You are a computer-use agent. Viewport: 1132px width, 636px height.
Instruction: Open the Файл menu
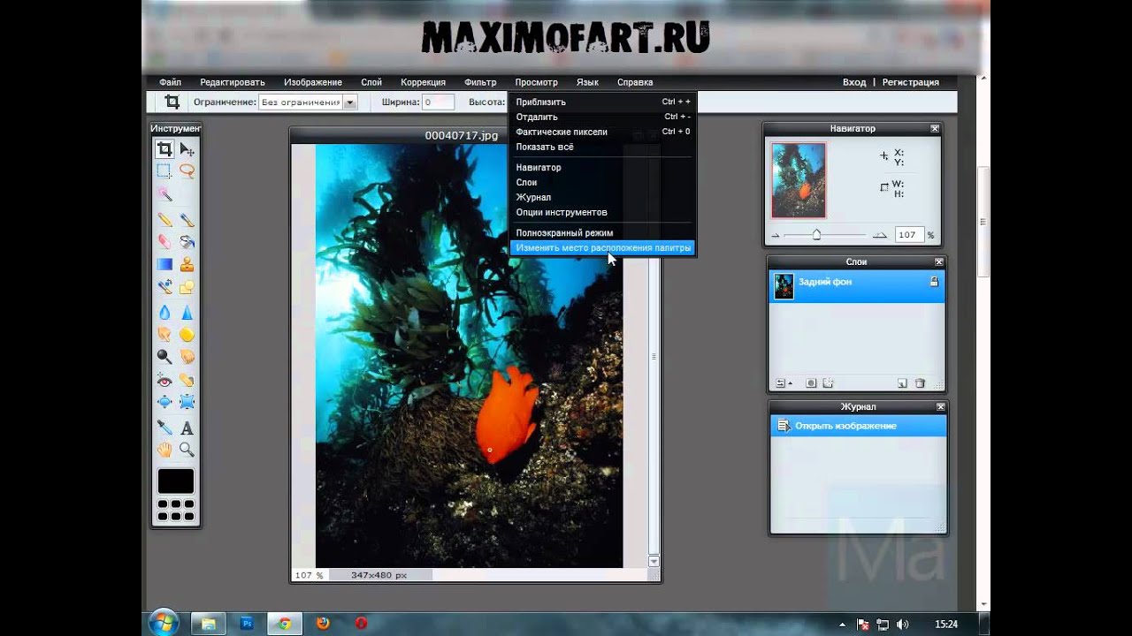(170, 82)
